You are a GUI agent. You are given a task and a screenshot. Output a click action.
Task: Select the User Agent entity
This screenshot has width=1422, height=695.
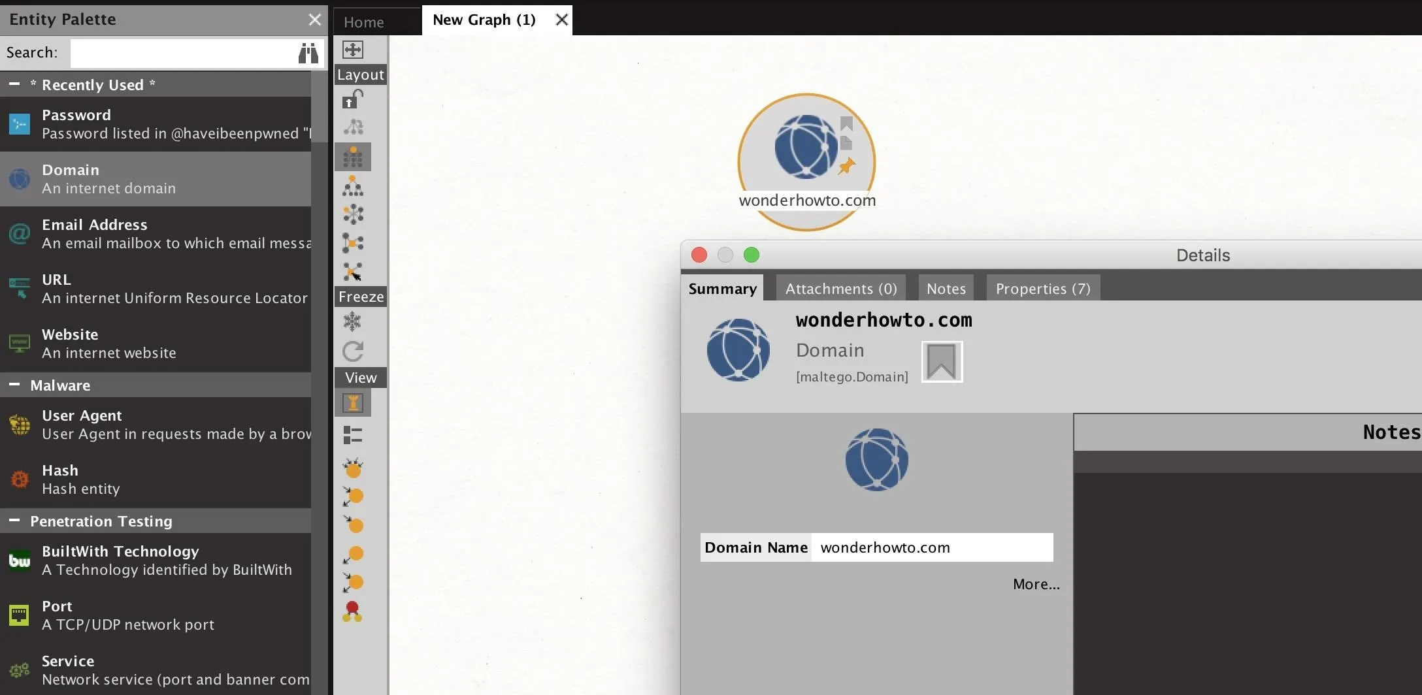(156, 425)
